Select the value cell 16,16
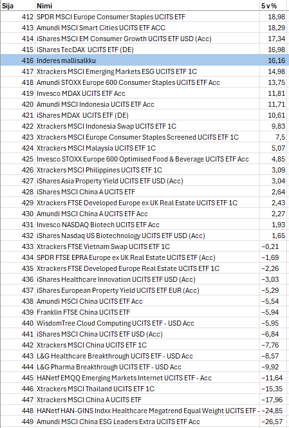Screen dimensions: 289x428 click(x=273, y=60)
